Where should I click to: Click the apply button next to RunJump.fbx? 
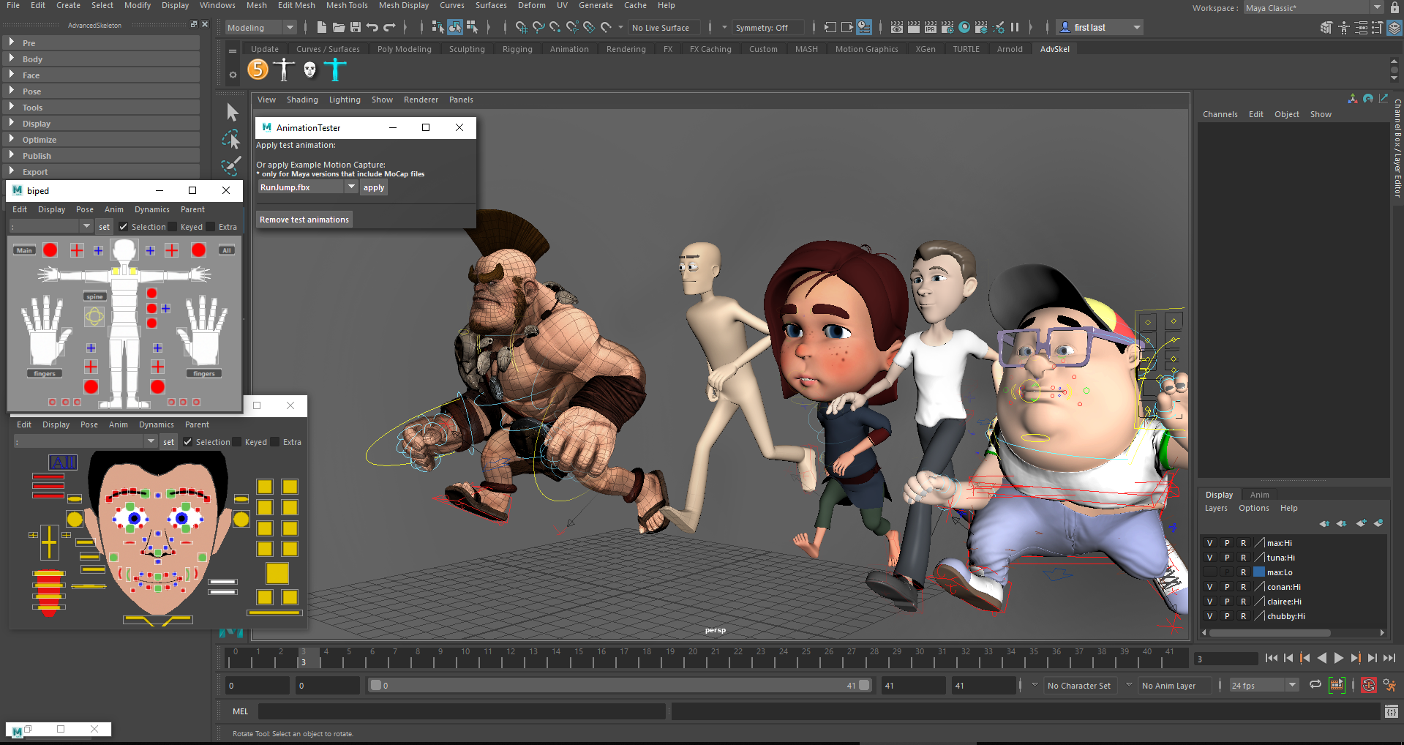[x=374, y=187]
